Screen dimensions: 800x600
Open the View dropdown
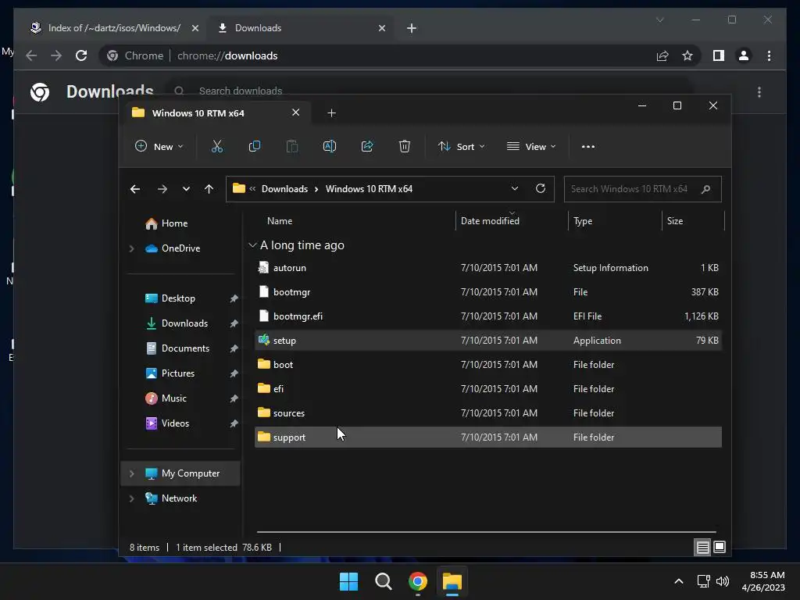(531, 146)
